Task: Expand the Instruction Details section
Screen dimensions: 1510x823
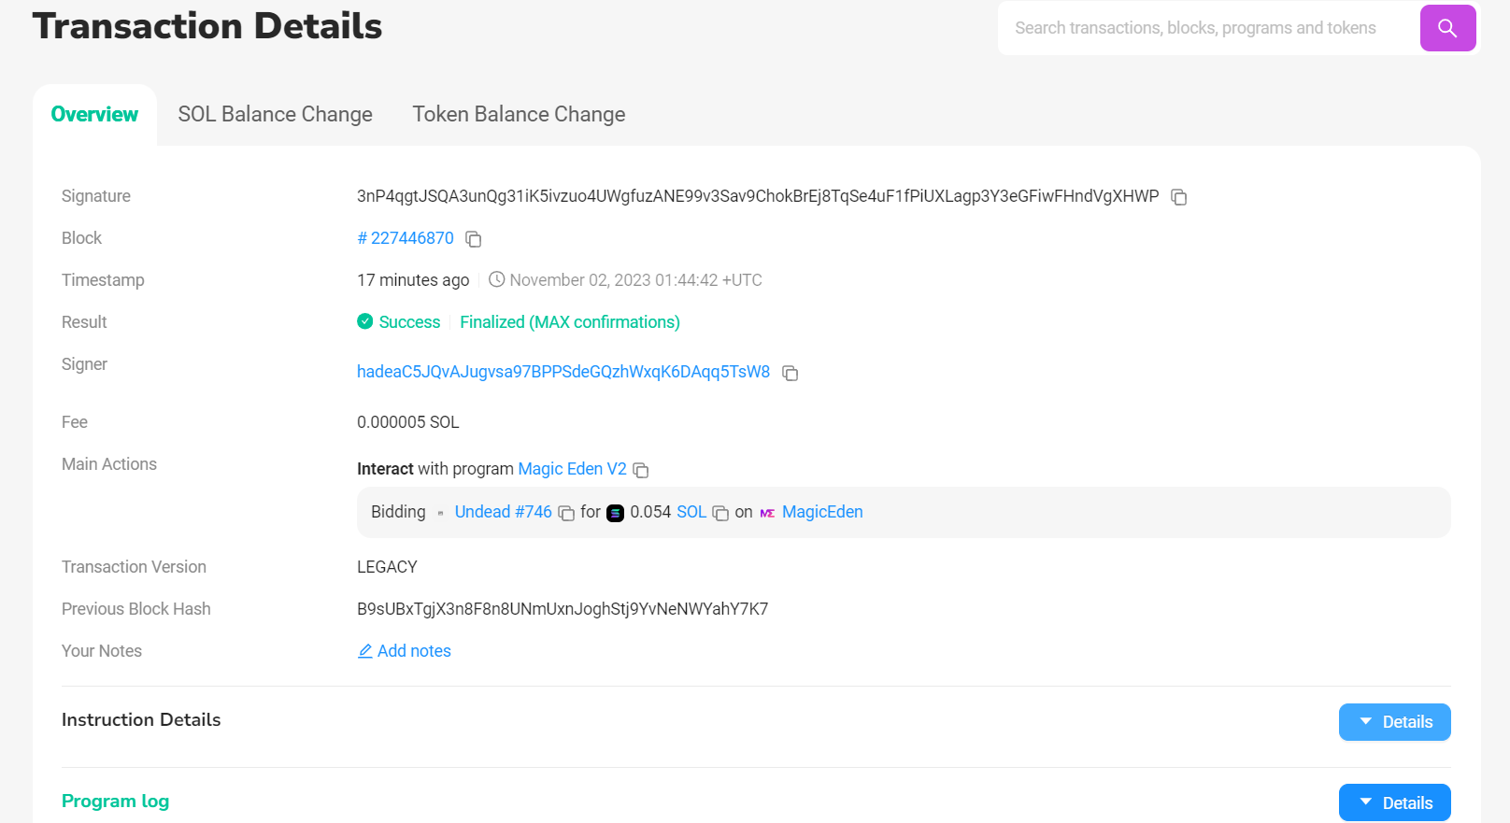Action: point(1394,722)
